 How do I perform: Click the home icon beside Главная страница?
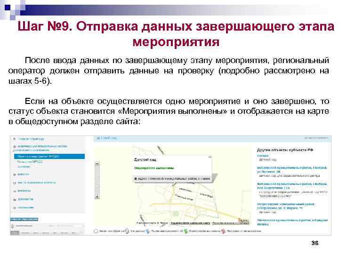pos(15,139)
